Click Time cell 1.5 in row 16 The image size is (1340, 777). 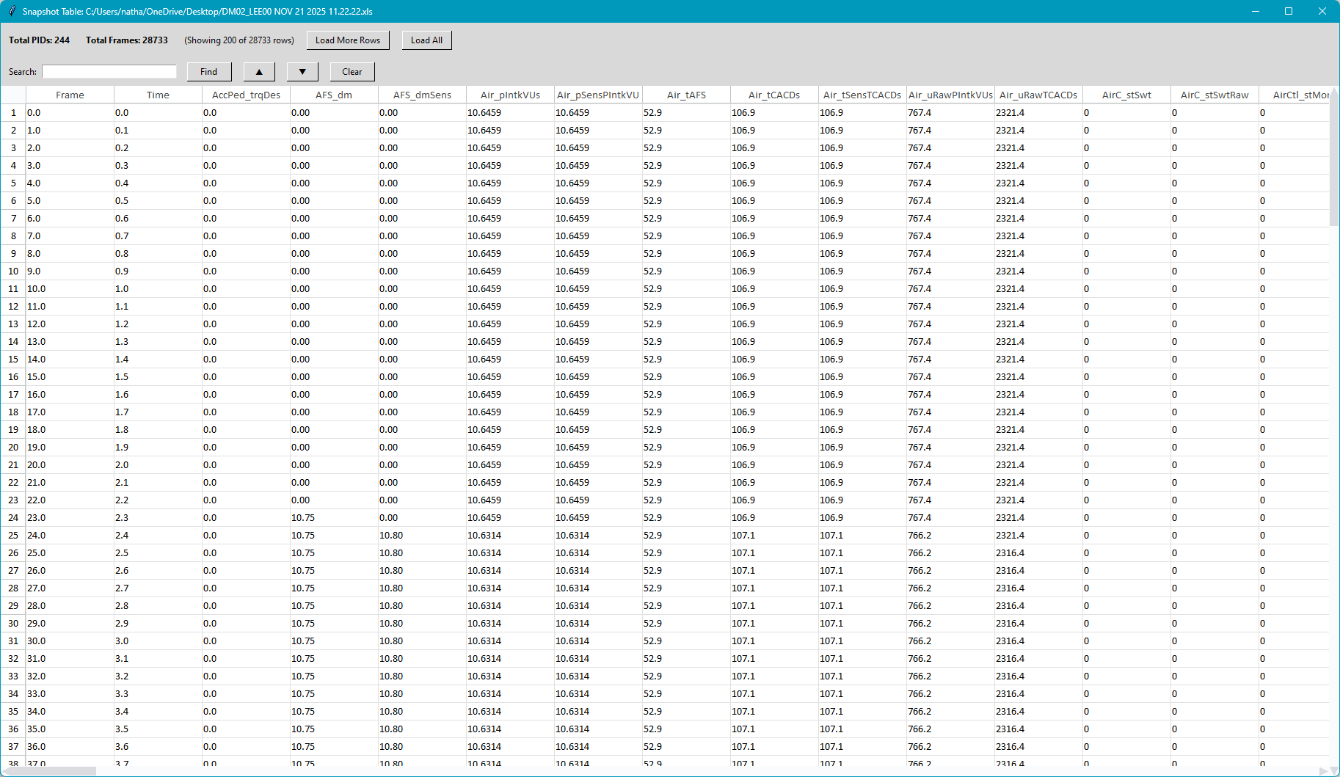[x=158, y=377]
